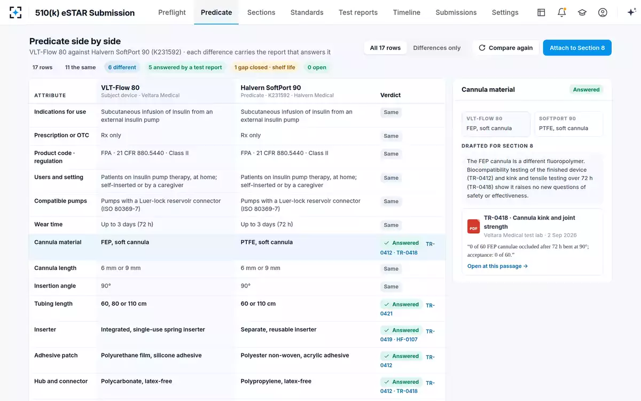Go to the Settings tab
Screen dimensions: 641x401
505,12
